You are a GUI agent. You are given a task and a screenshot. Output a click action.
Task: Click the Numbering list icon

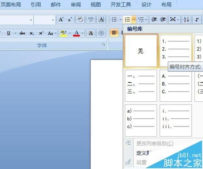[x=127, y=20]
